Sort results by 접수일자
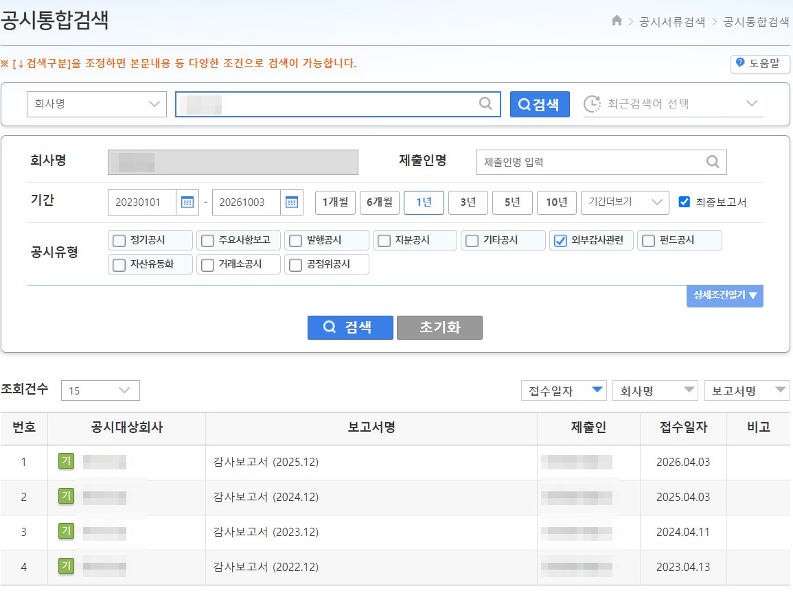The image size is (793, 595). pyautogui.click(x=564, y=390)
